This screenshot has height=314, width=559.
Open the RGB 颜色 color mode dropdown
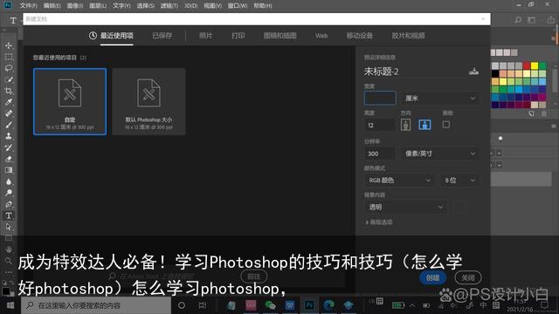(x=399, y=181)
